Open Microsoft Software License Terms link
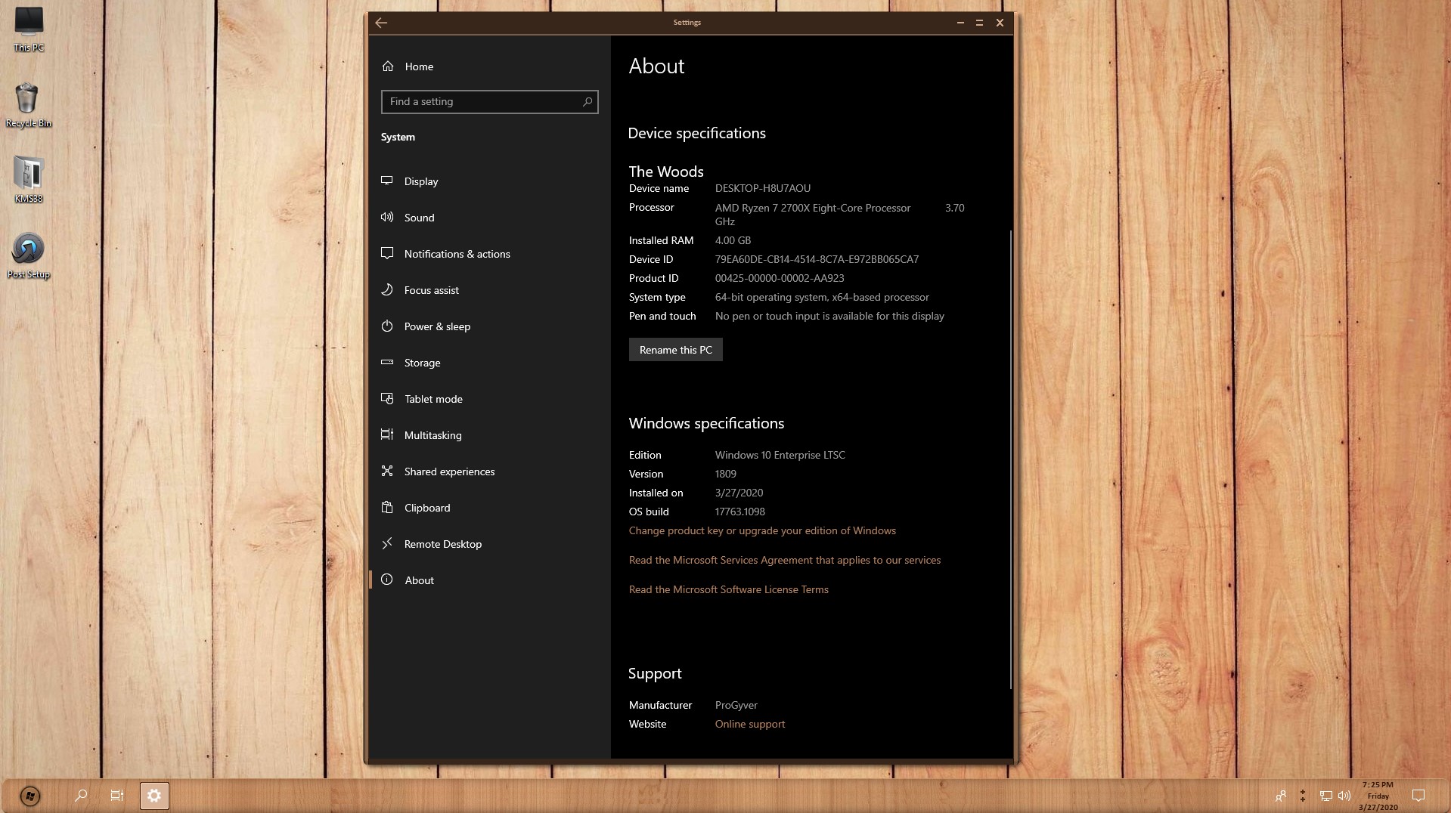1451x813 pixels. click(729, 589)
